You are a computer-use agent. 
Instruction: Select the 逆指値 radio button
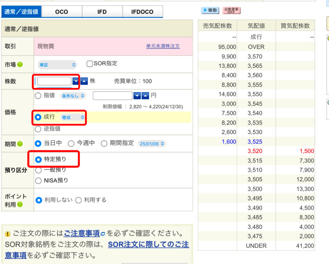point(38,129)
